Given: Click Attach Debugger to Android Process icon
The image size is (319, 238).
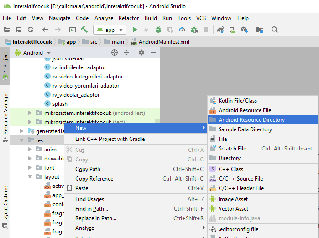Looking at the screenshot, I should pyautogui.click(x=194, y=30).
